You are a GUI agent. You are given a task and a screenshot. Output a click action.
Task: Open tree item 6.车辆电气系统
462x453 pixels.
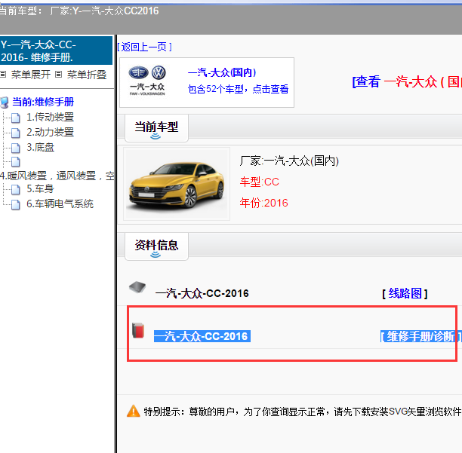[60, 204]
